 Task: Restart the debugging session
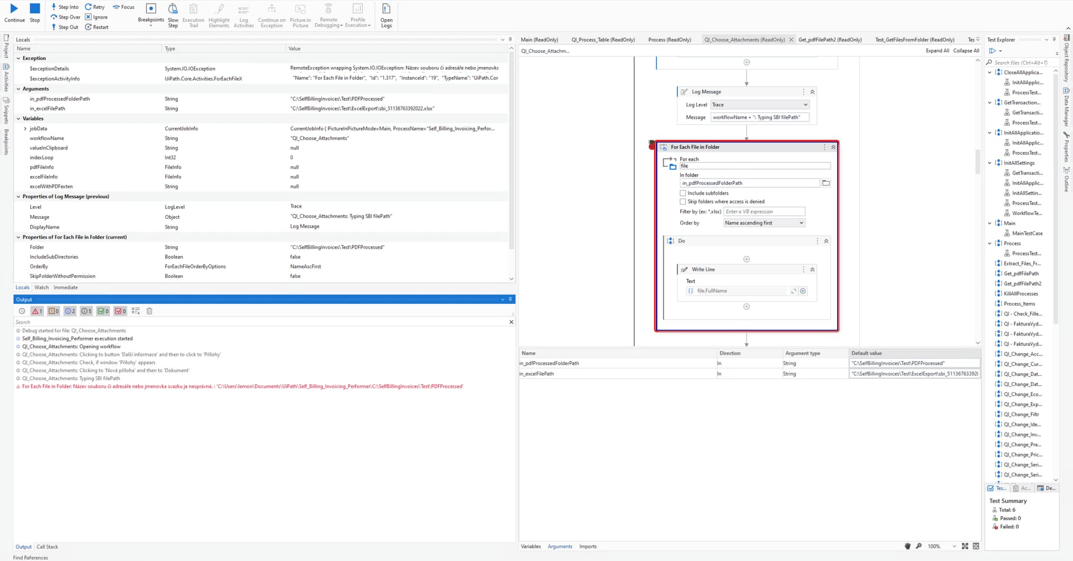point(97,27)
